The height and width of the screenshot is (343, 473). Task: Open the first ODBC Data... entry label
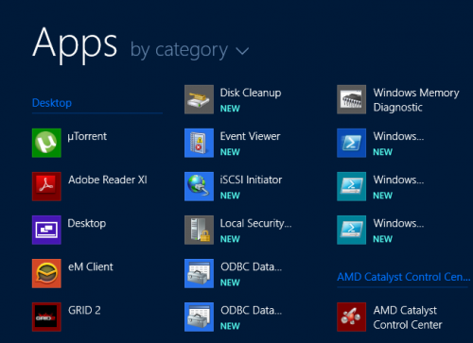251,266
